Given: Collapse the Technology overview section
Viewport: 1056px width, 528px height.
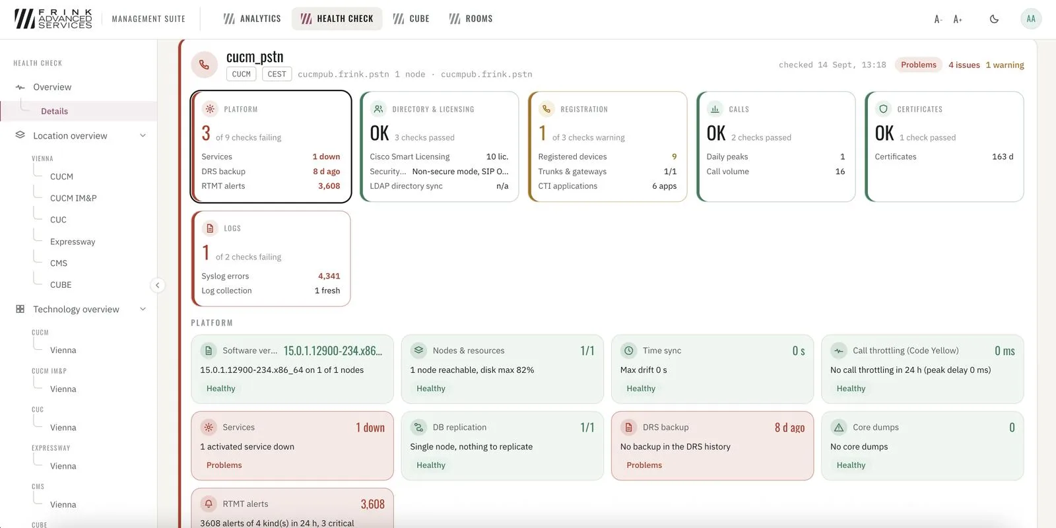Looking at the screenshot, I should pyautogui.click(x=143, y=309).
